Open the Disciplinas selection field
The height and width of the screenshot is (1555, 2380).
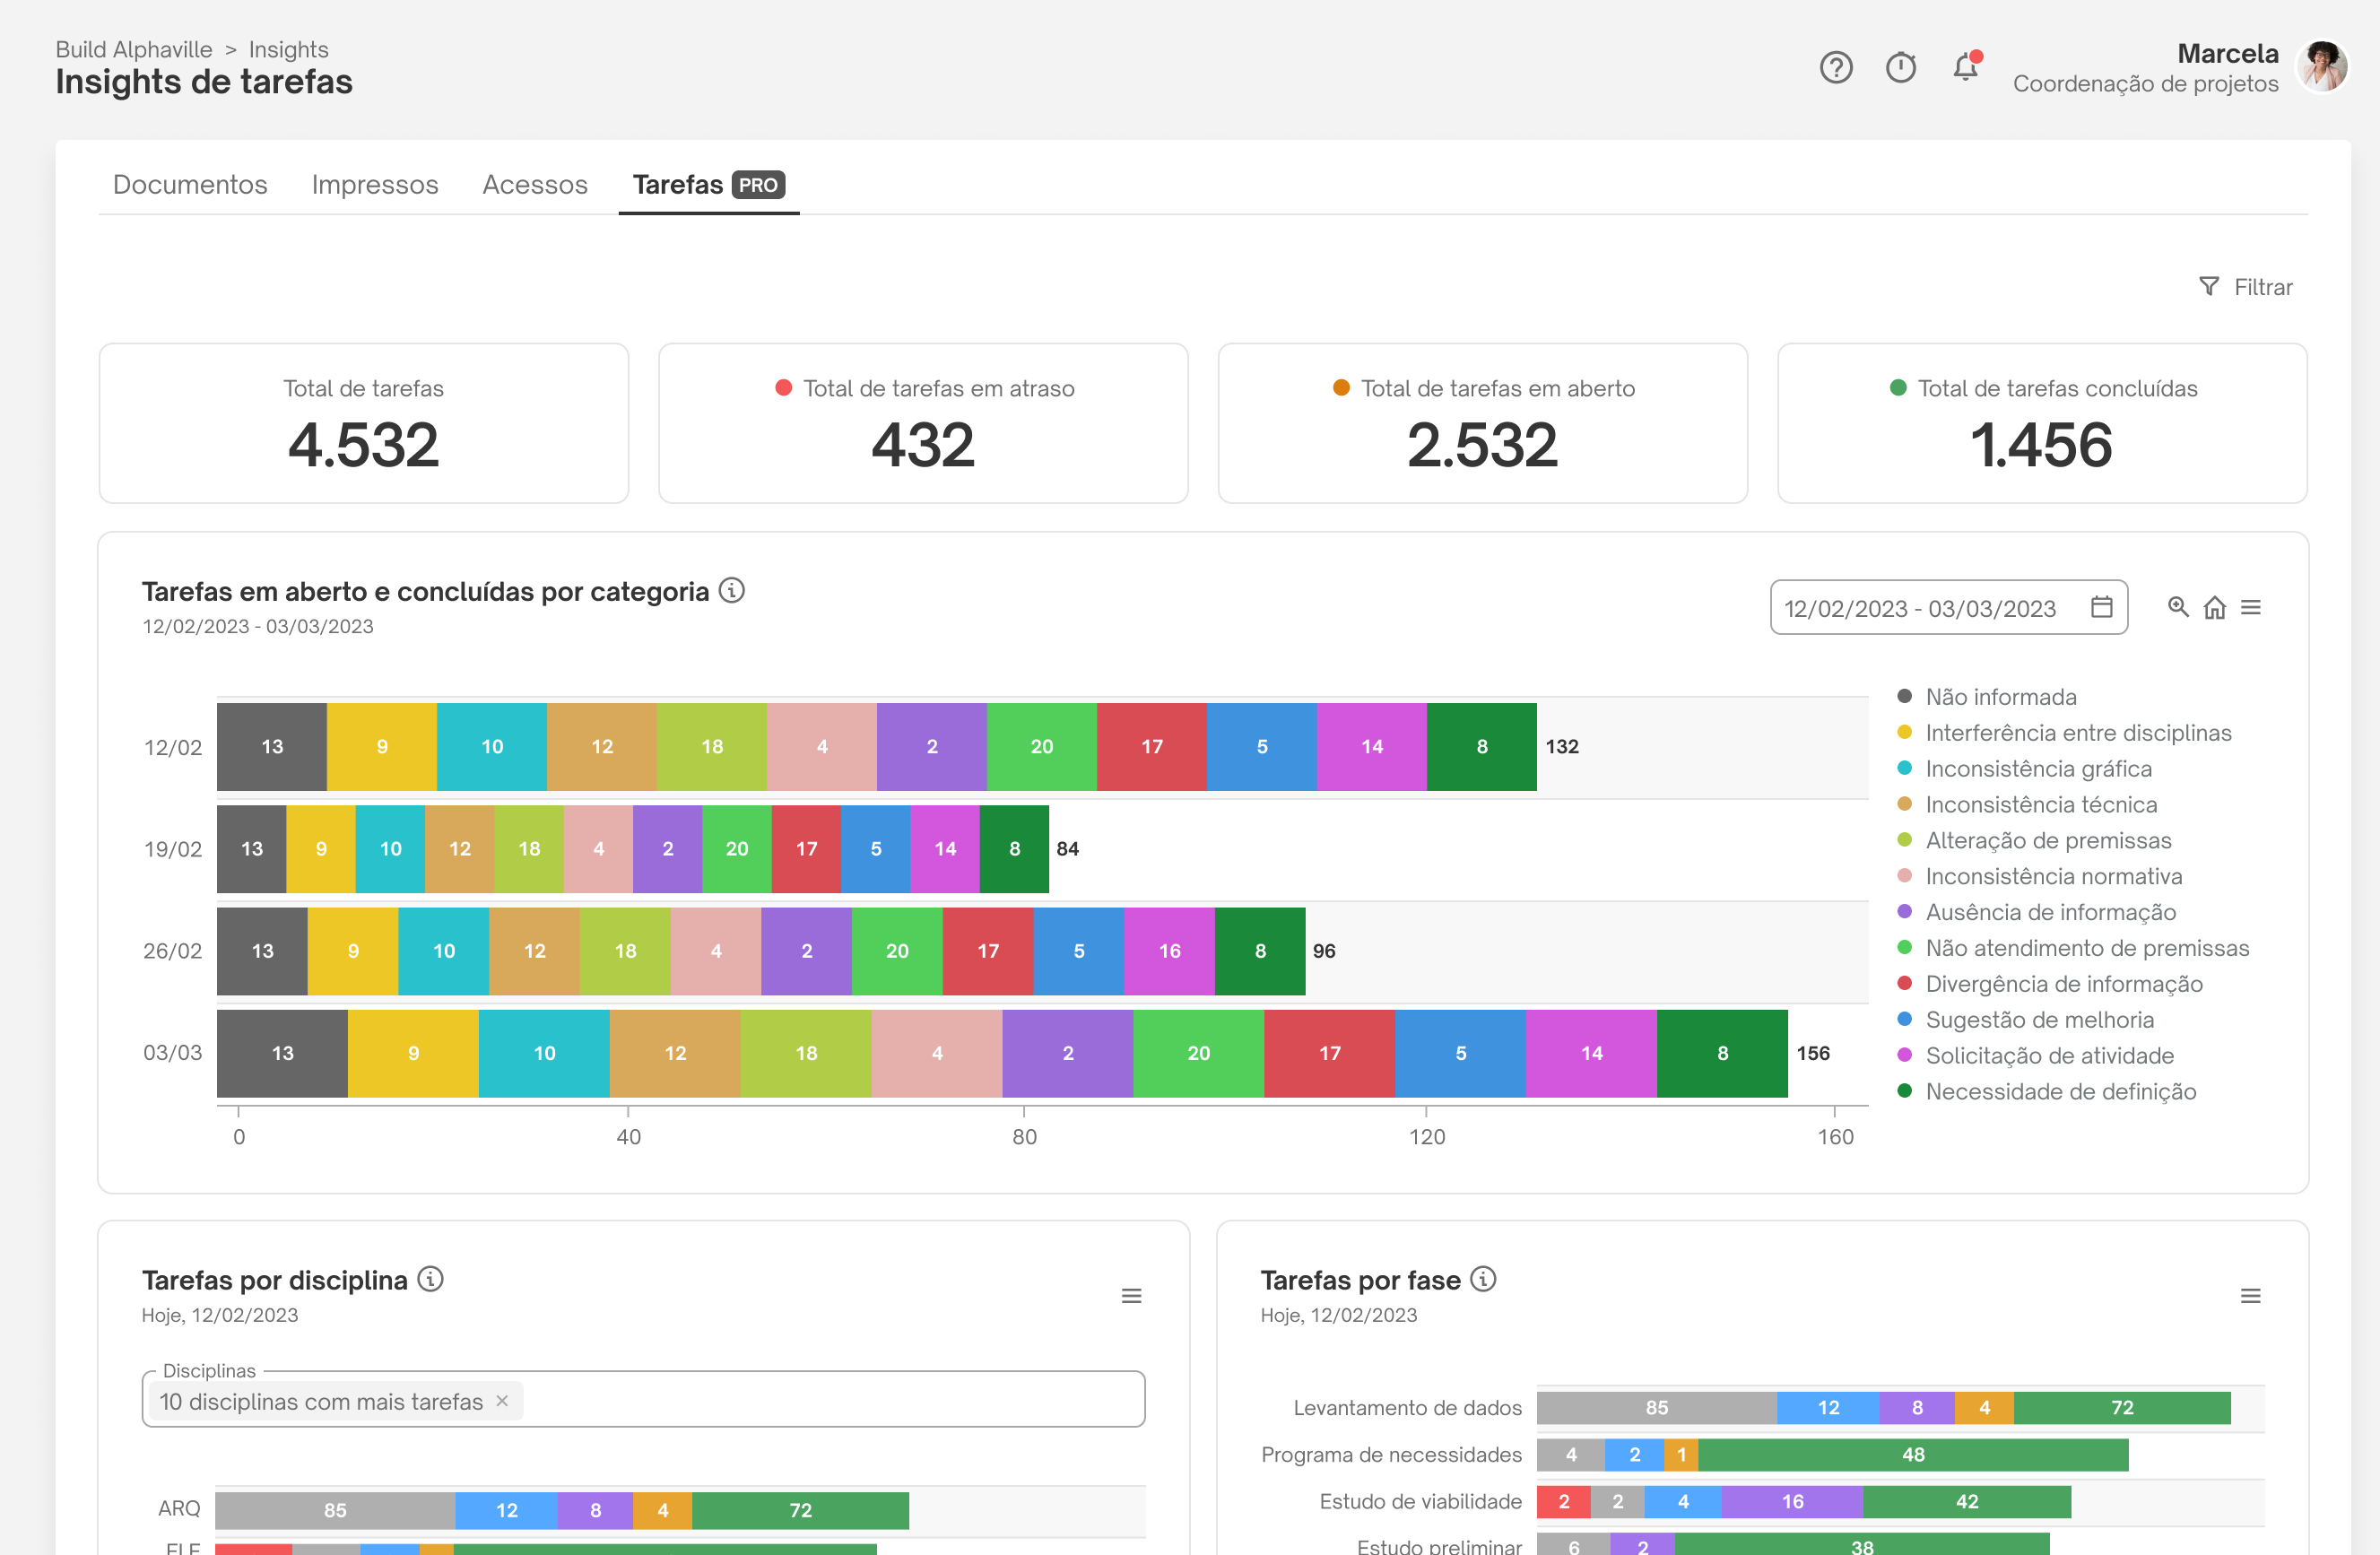643,1400
